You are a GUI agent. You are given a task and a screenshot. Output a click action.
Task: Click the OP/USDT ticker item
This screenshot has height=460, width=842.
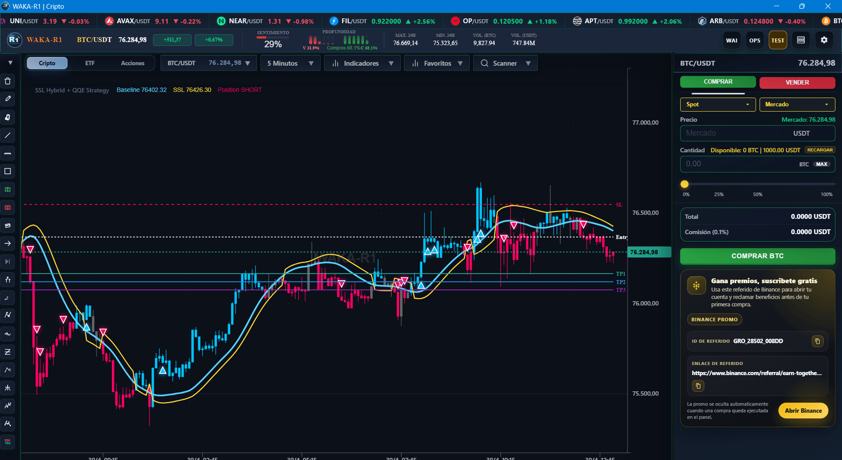point(504,21)
